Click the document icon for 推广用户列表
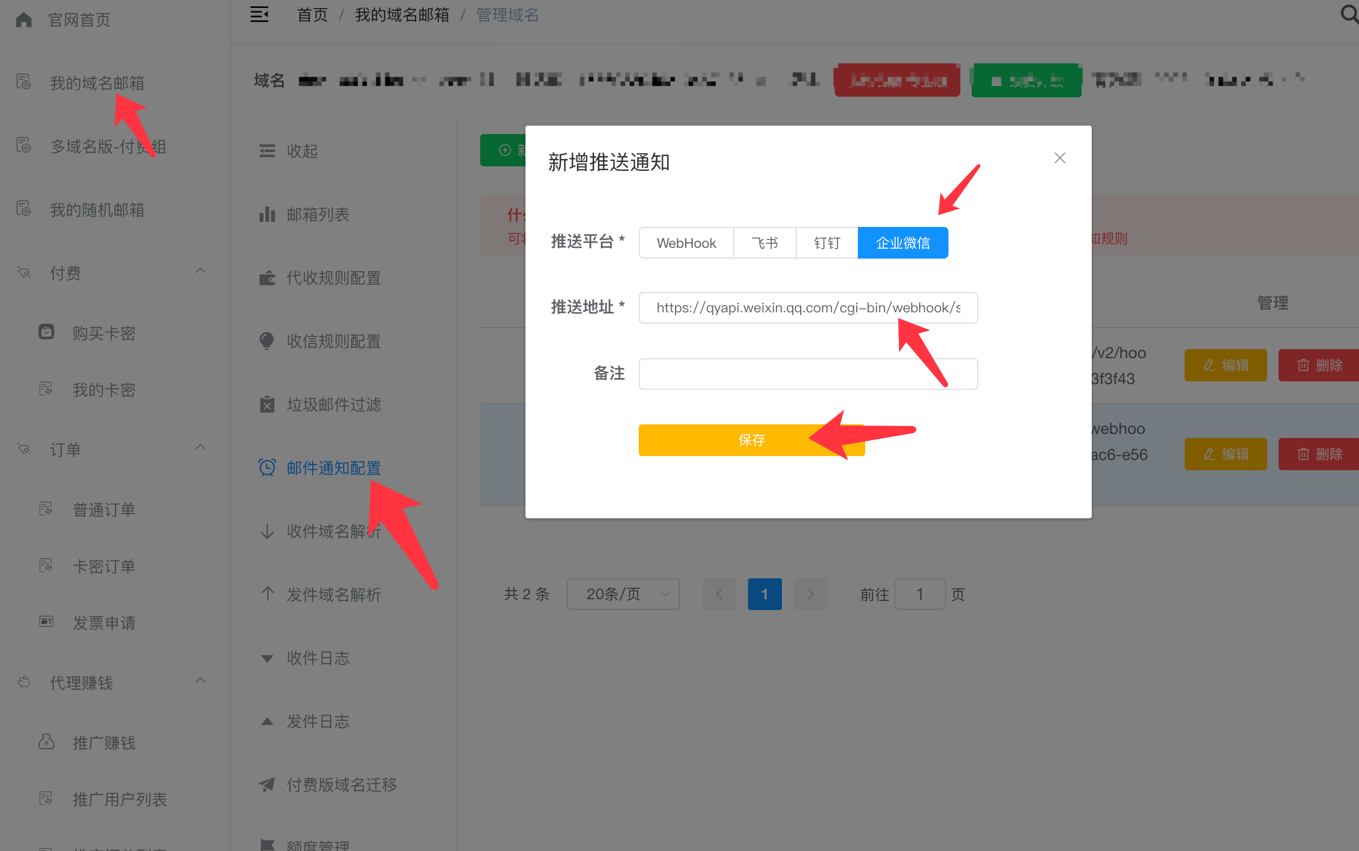Screen dimensions: 1359x851 pyautogui.click(x=46, y=799)
